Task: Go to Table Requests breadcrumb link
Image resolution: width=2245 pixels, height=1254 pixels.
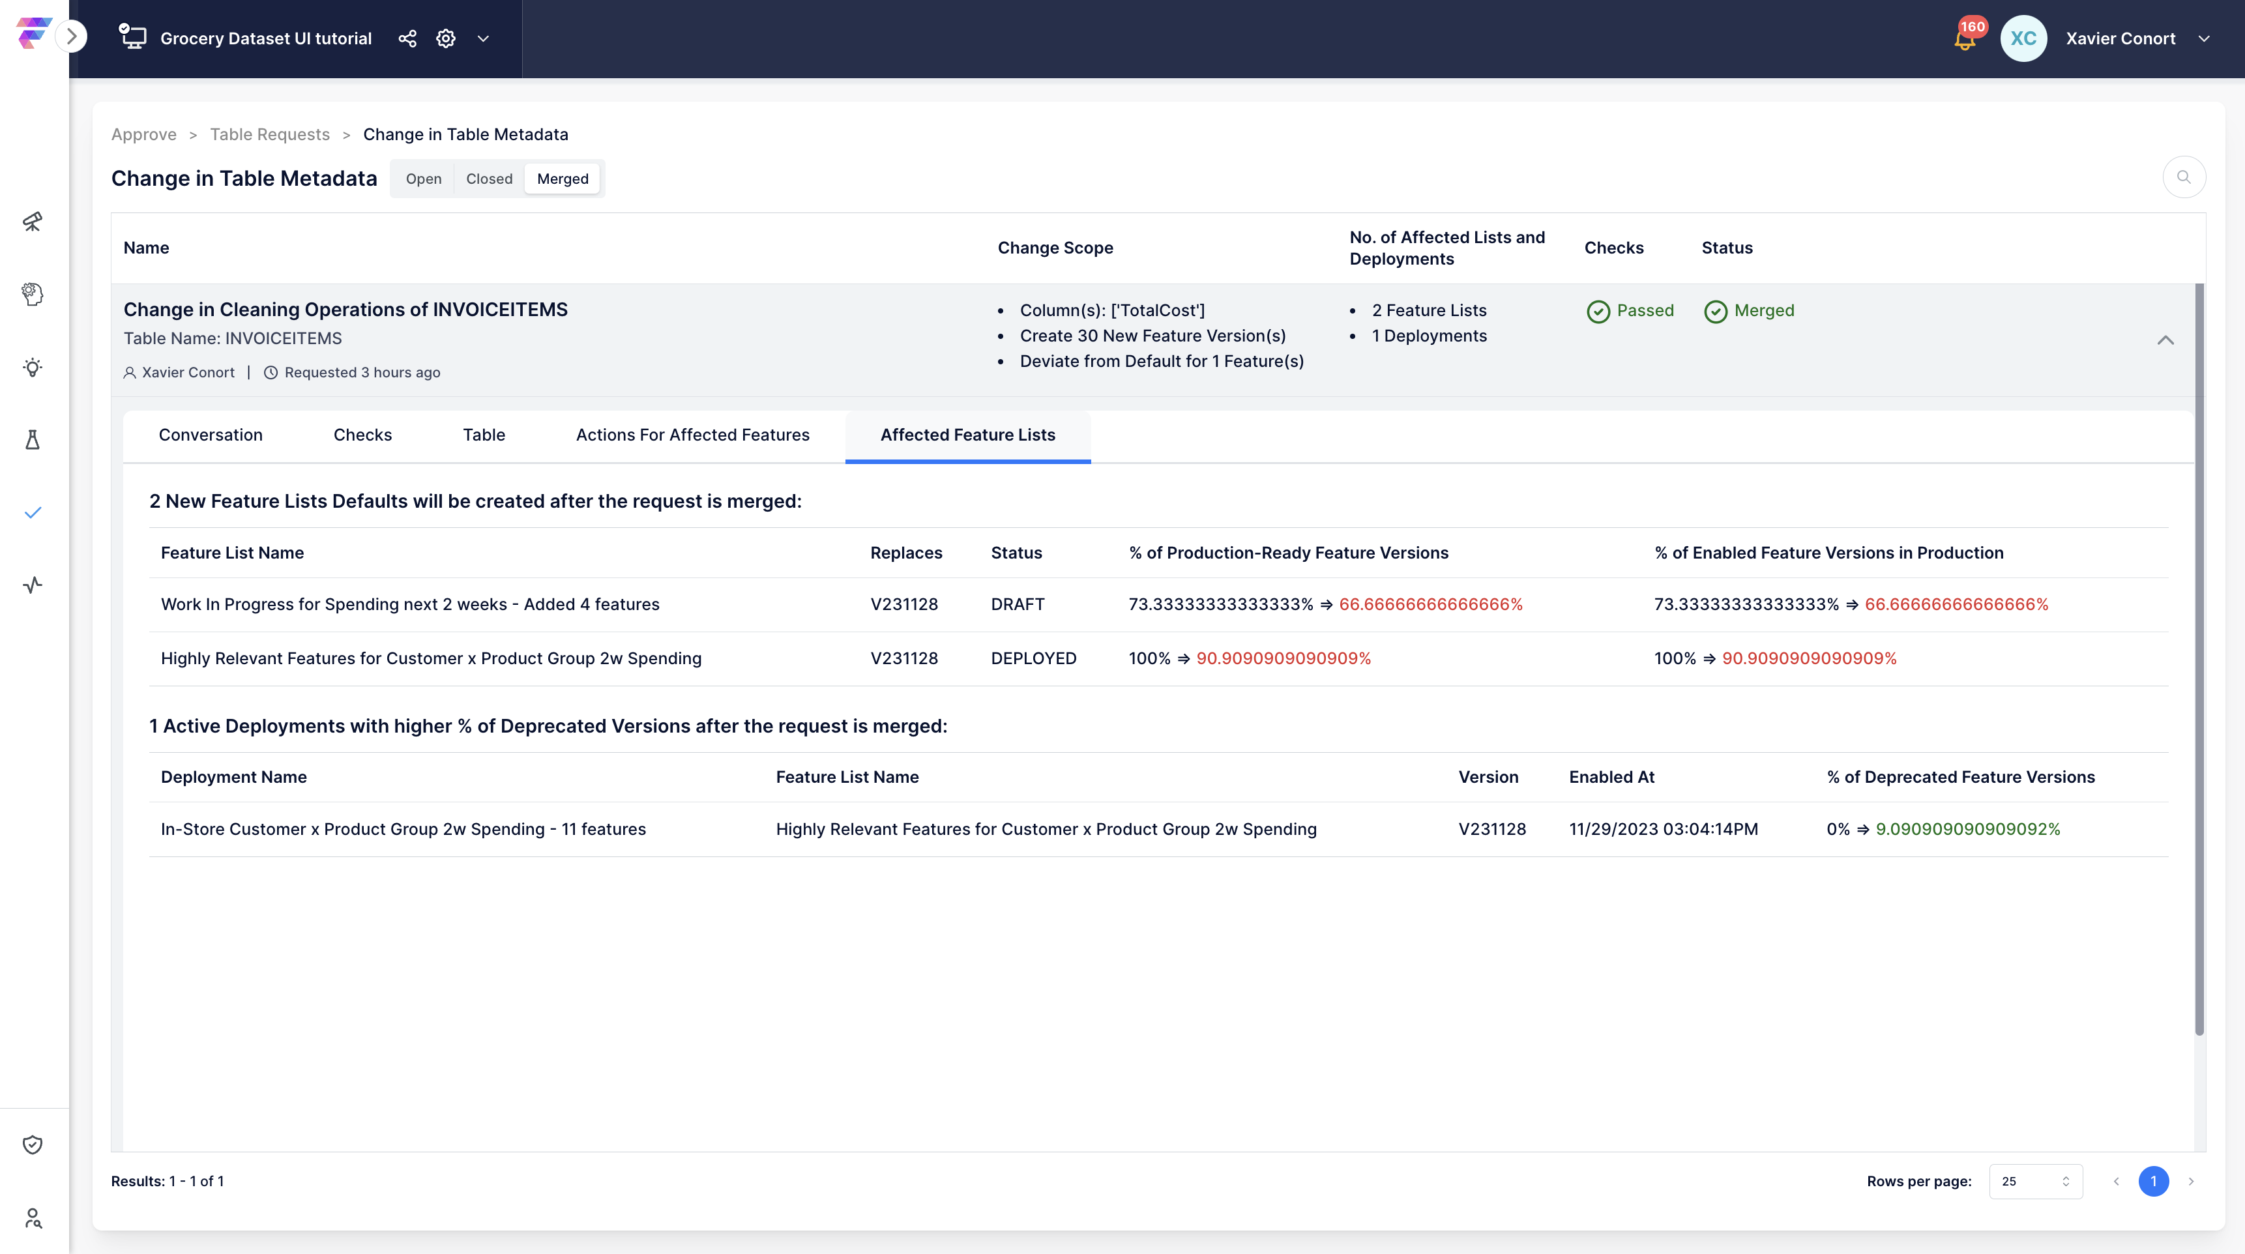Action: point(270,134)
